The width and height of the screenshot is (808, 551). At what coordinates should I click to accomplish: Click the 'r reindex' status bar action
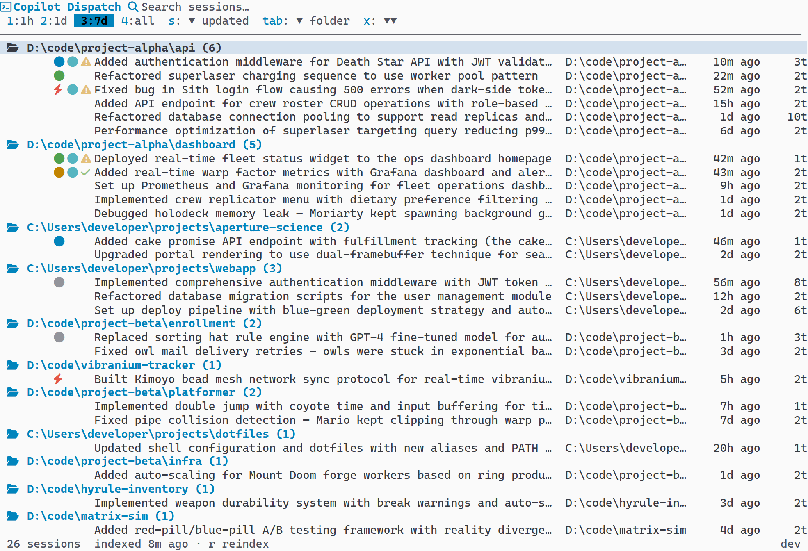(x=238, y=544)
